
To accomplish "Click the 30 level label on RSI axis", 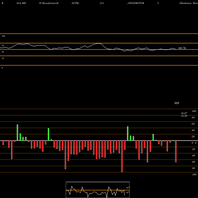I will click(x=3, y=58).
